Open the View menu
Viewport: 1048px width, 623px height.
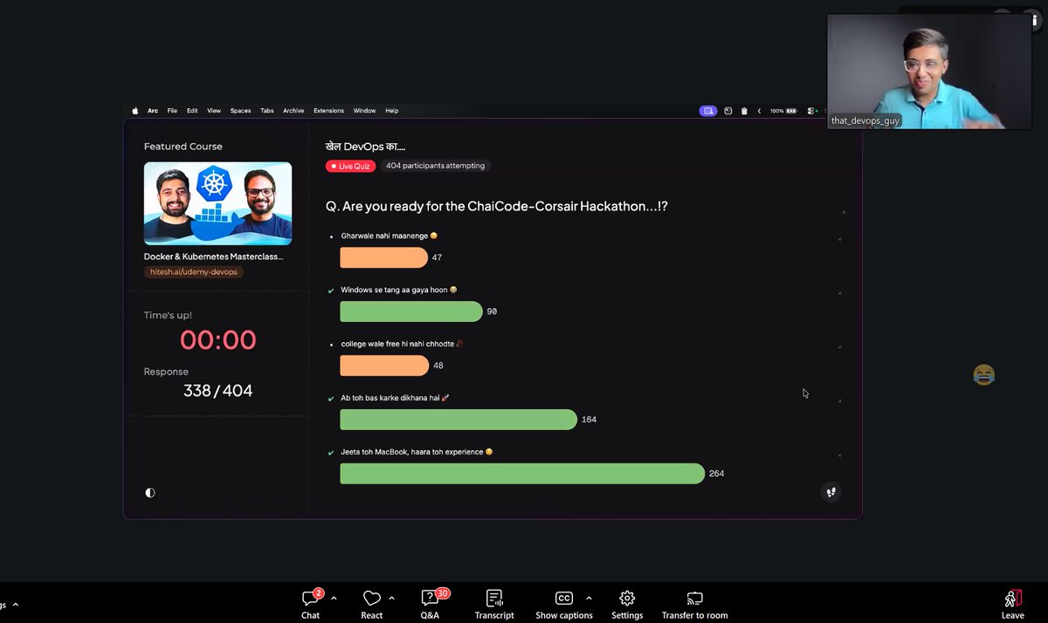coord(214,111)
